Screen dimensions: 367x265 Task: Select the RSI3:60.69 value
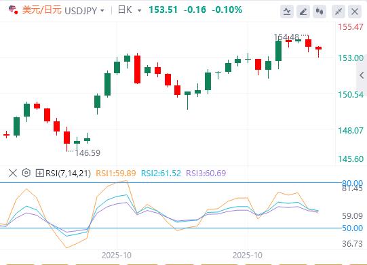206,174
